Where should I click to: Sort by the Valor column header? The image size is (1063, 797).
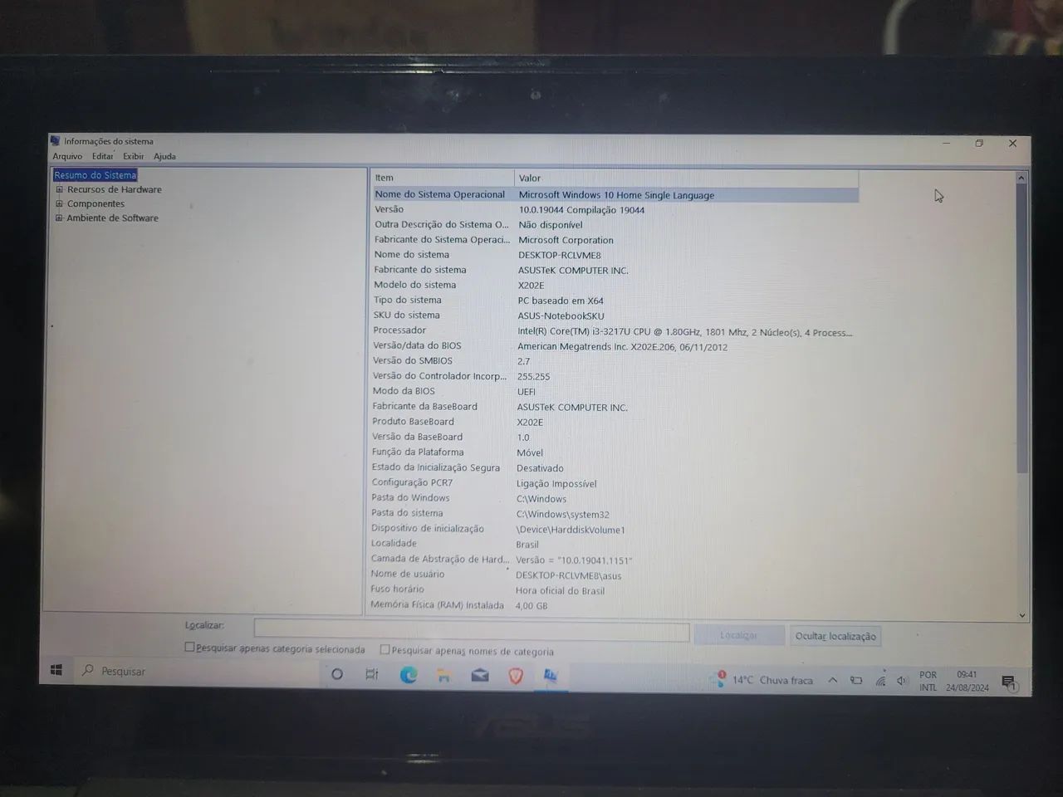(686, 178)
